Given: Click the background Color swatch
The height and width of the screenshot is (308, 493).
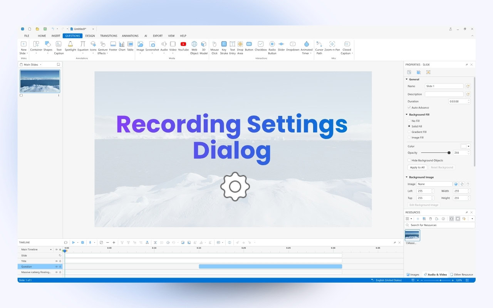Looking at the screenshot, I should click(464, 147).
